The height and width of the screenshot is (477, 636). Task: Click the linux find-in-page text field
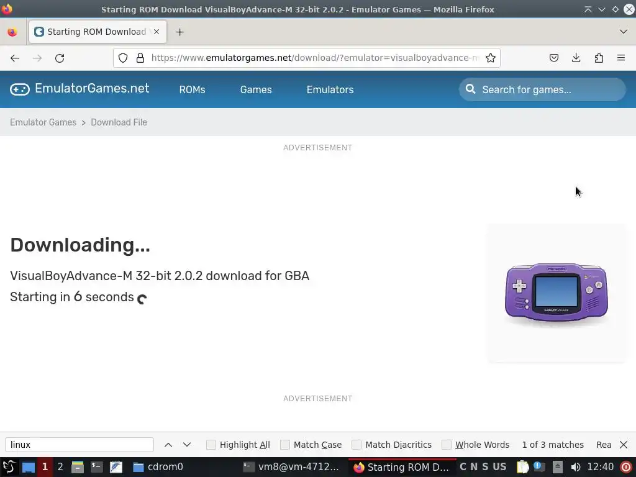[79, 445]
